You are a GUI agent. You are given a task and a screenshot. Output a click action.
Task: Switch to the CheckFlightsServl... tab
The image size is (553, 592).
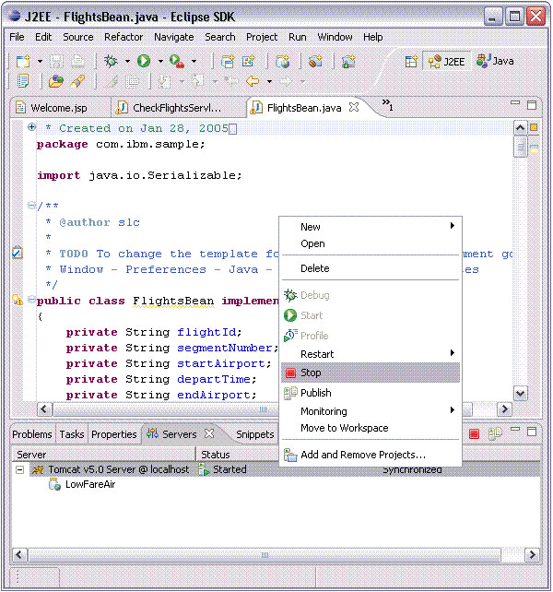(x=176, y=108)
